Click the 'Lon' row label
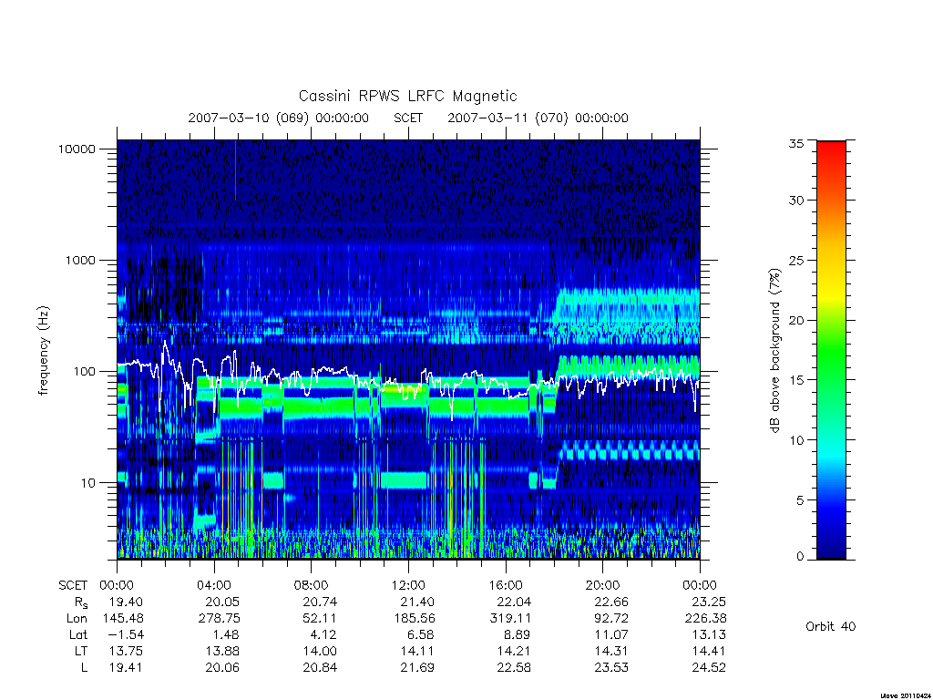The height and width of the screenshot is (700, 933). pyautogui.click(x=77, y=619)
